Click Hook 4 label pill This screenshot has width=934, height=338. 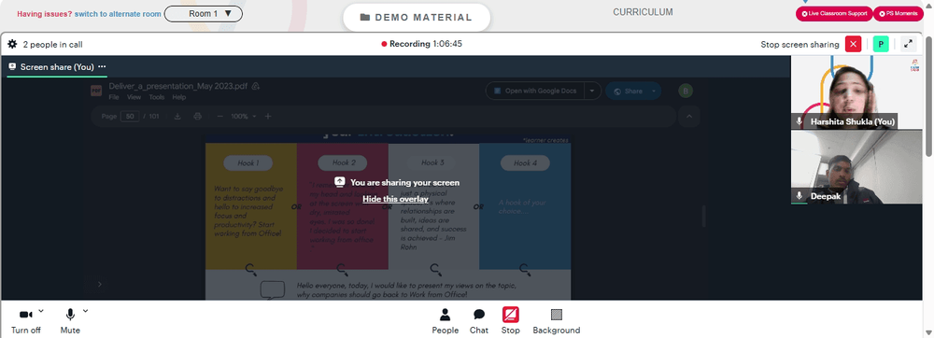pyautogui.click(x=525, y=163)
